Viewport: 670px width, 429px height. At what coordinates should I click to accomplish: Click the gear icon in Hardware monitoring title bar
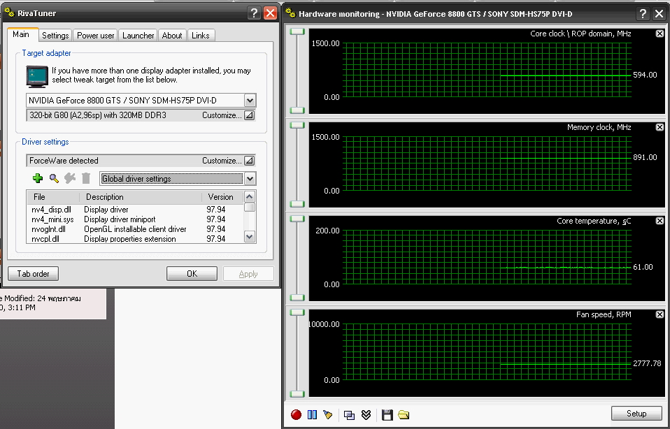tap(290, 13)
